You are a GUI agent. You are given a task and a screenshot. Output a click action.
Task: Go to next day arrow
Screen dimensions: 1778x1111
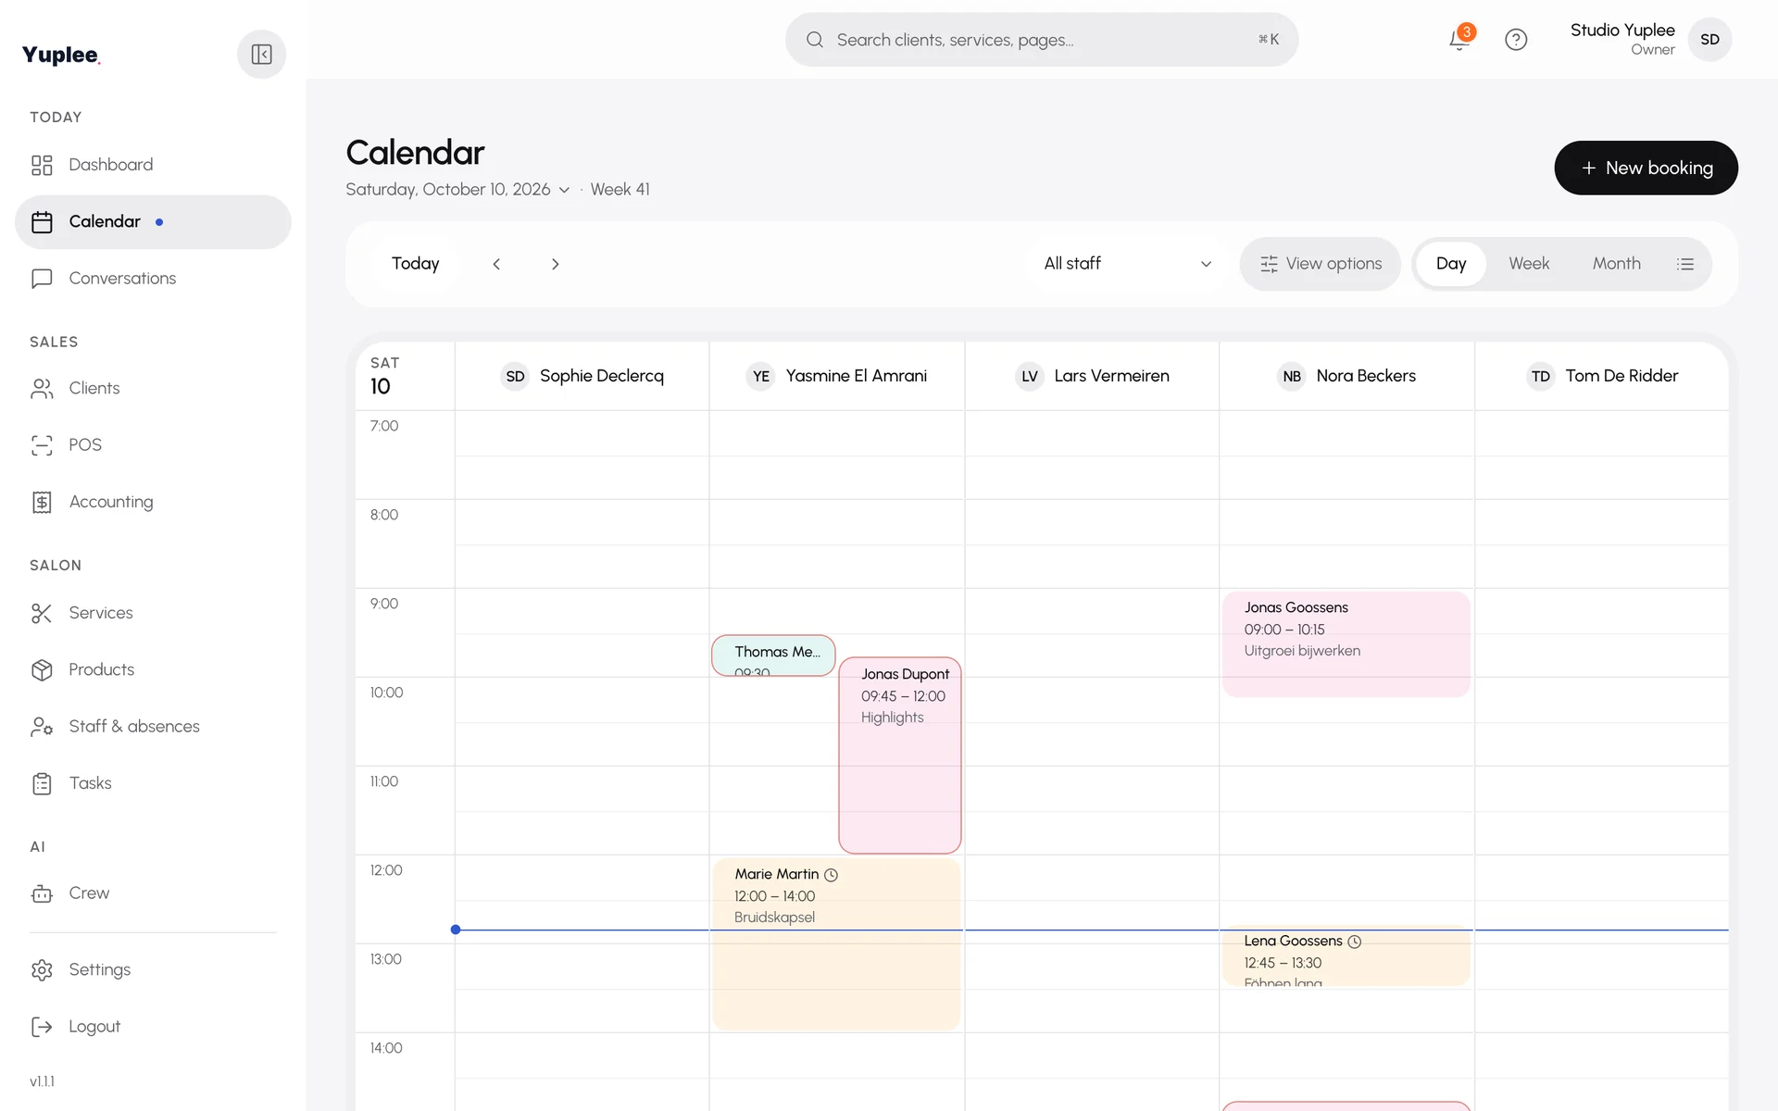click(x=555, y=264)
